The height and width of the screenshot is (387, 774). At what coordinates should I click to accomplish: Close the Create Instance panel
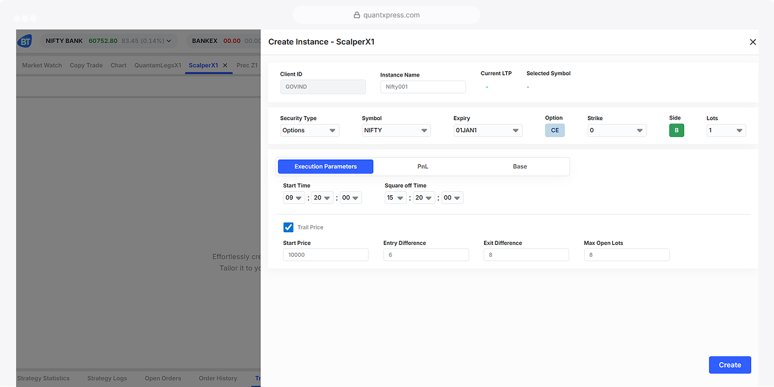pyautogui.click(x=753, y=42)
